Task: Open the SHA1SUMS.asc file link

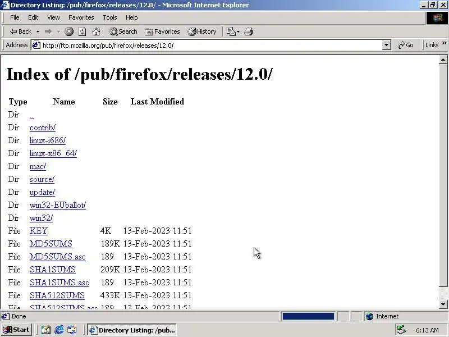Action: pyautogui.click(x=59, y=283)
